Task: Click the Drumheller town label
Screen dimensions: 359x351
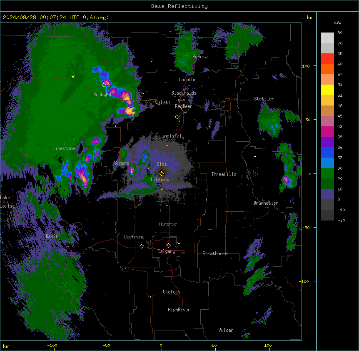Action: tap(266, 203)
